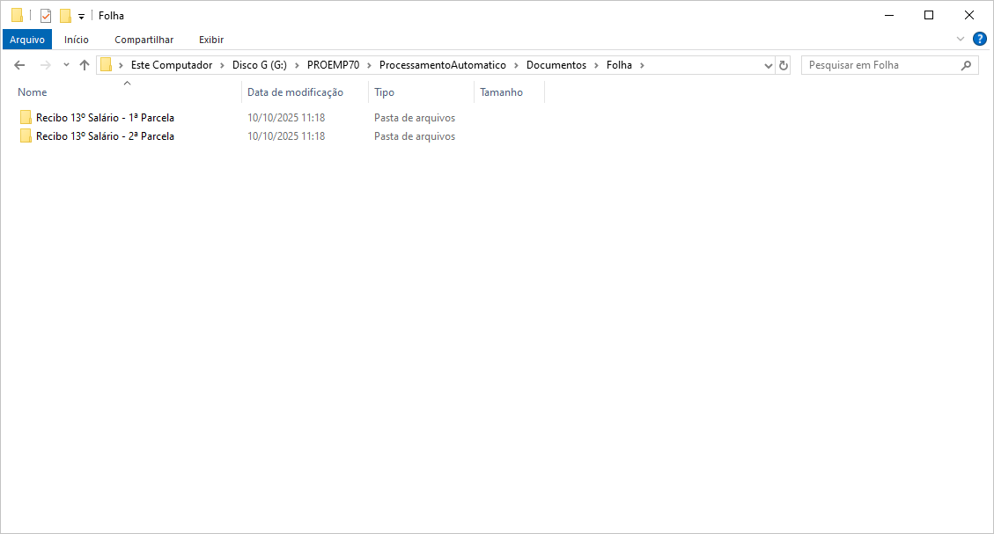The width and height of the screenshot is (994, 534).
Task: Switch to the Exibir tab
Action: [211, 40]
